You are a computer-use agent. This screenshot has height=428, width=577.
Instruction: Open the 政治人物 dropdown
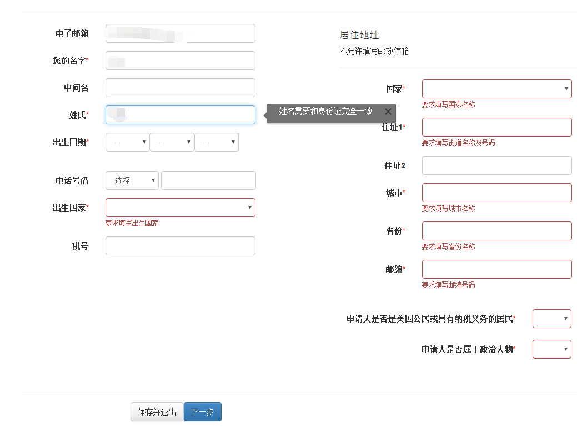pos(551,349)
